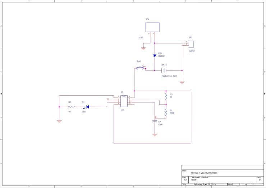Image resolution: width=266 pixels, height=188 pixels.
Task: Click the ground symbol below capacitor C1
Action: pyautogui.click(x=155, y=135)
